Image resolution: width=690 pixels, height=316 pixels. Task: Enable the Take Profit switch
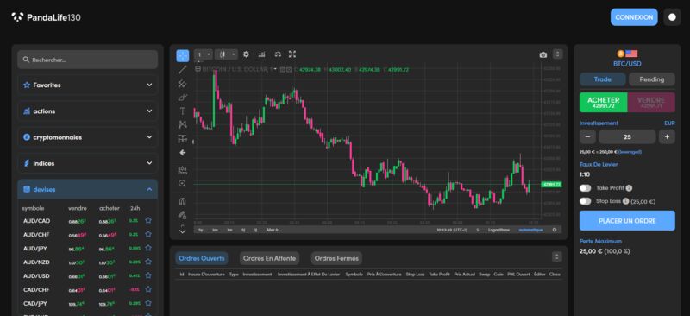(x=586, y=188)
